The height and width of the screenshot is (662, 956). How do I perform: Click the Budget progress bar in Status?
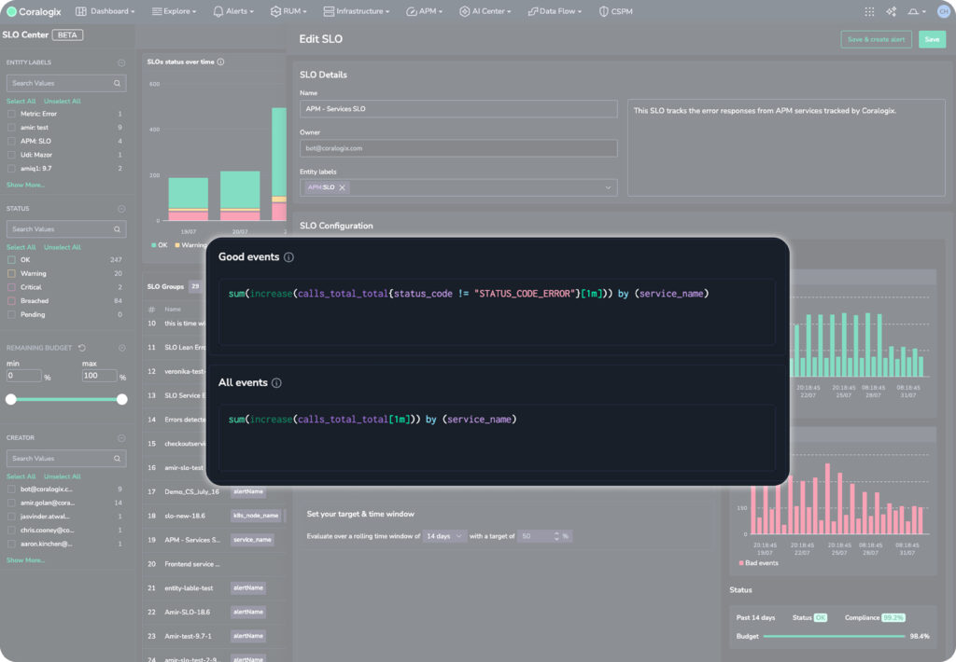pyautogui.click(x=834, y=637)
